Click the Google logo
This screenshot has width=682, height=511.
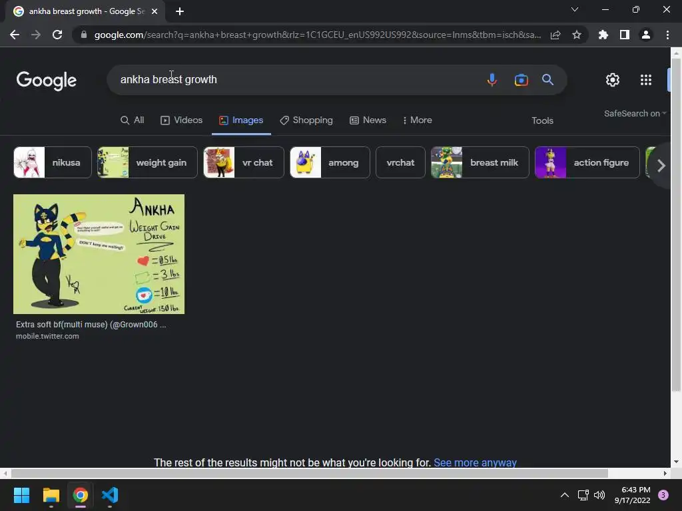point(47,81)
